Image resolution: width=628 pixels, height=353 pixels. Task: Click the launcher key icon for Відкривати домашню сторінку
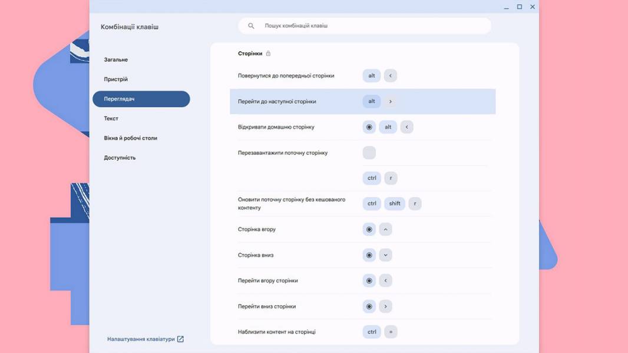[369, 127]
